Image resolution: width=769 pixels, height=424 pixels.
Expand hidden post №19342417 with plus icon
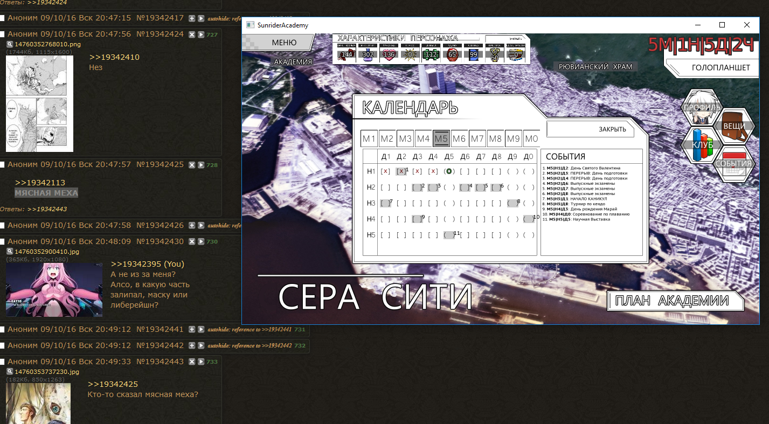pos(191,18)
